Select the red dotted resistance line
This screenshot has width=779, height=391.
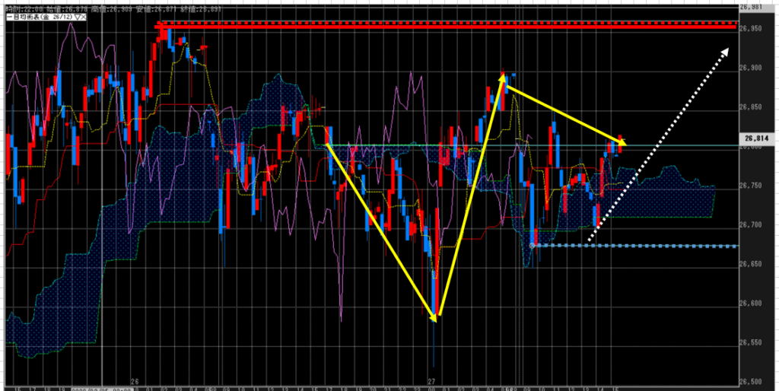pyautogui.click(x=456, y=25)
